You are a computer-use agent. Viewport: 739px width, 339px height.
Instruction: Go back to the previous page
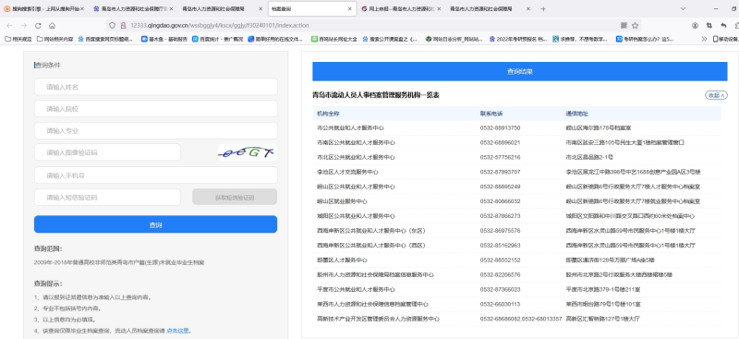(9, 26)
